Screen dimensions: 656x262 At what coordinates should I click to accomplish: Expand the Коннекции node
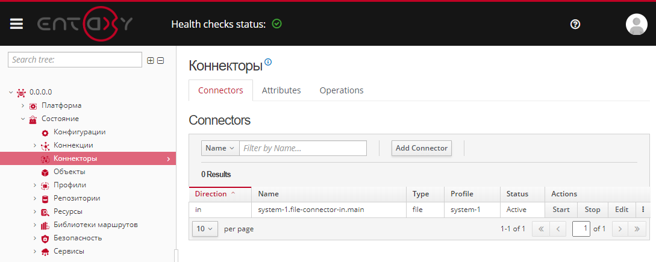[35, 145]
